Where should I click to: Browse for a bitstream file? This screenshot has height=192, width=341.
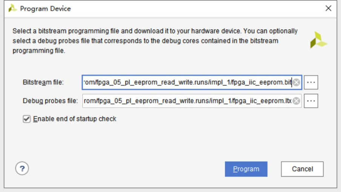[311, 82]
